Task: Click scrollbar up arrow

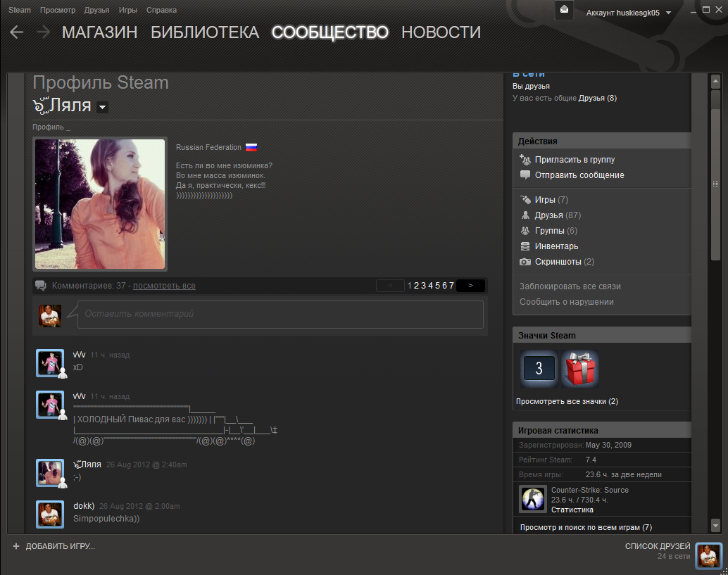Action: coord(715,82)
